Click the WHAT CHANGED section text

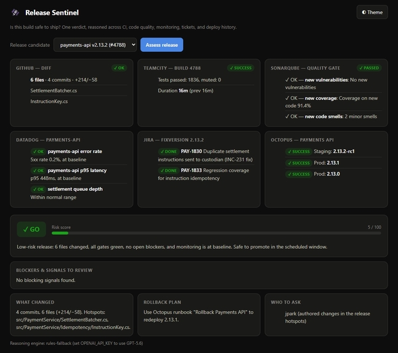73,320
